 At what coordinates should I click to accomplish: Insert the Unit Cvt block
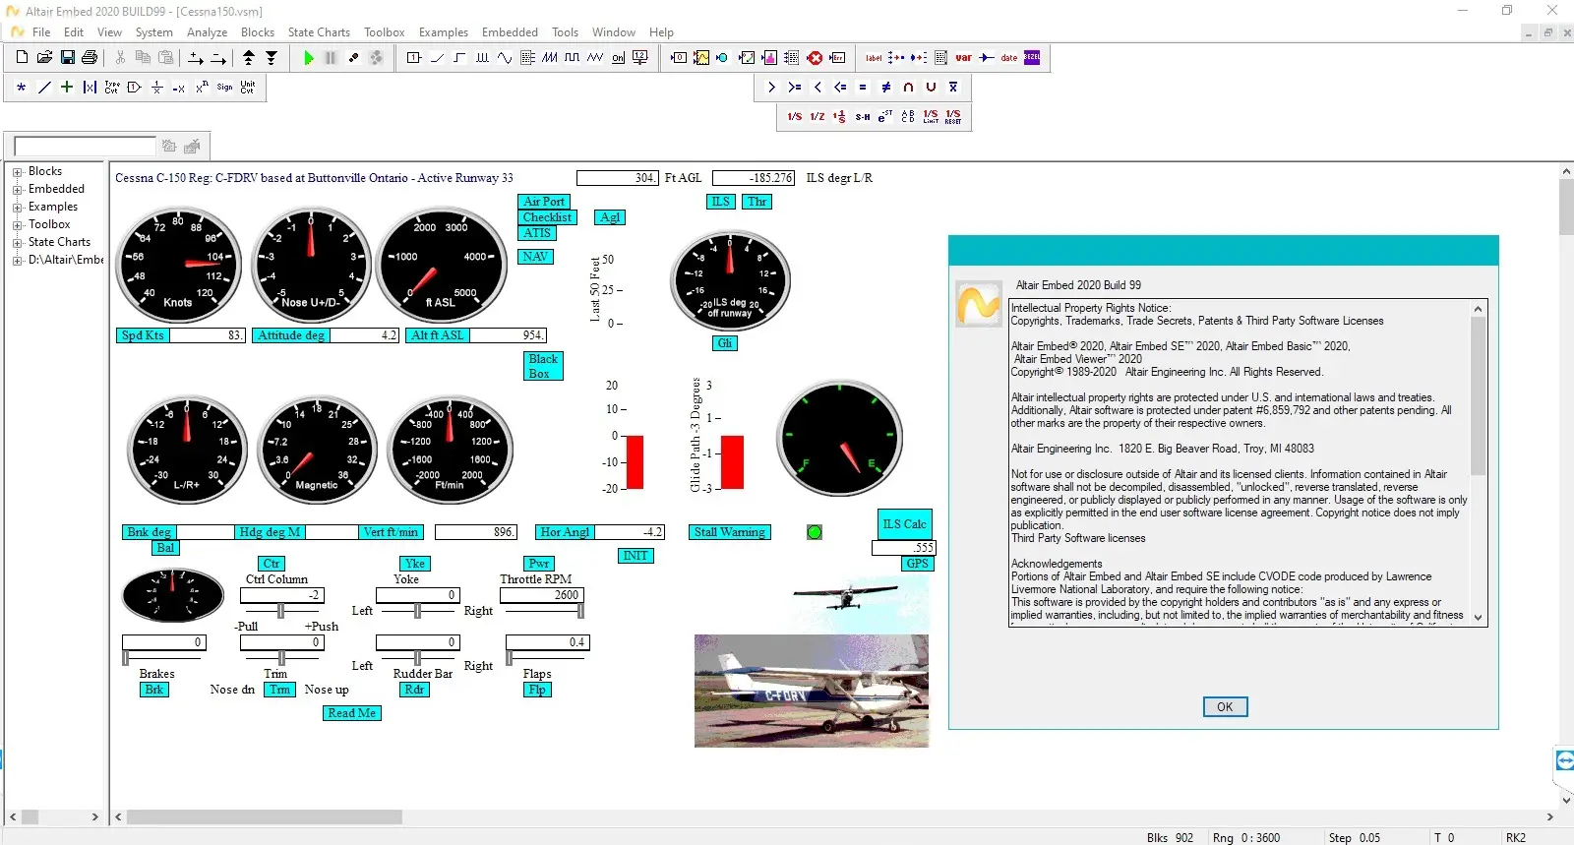[x=248, y=88]
